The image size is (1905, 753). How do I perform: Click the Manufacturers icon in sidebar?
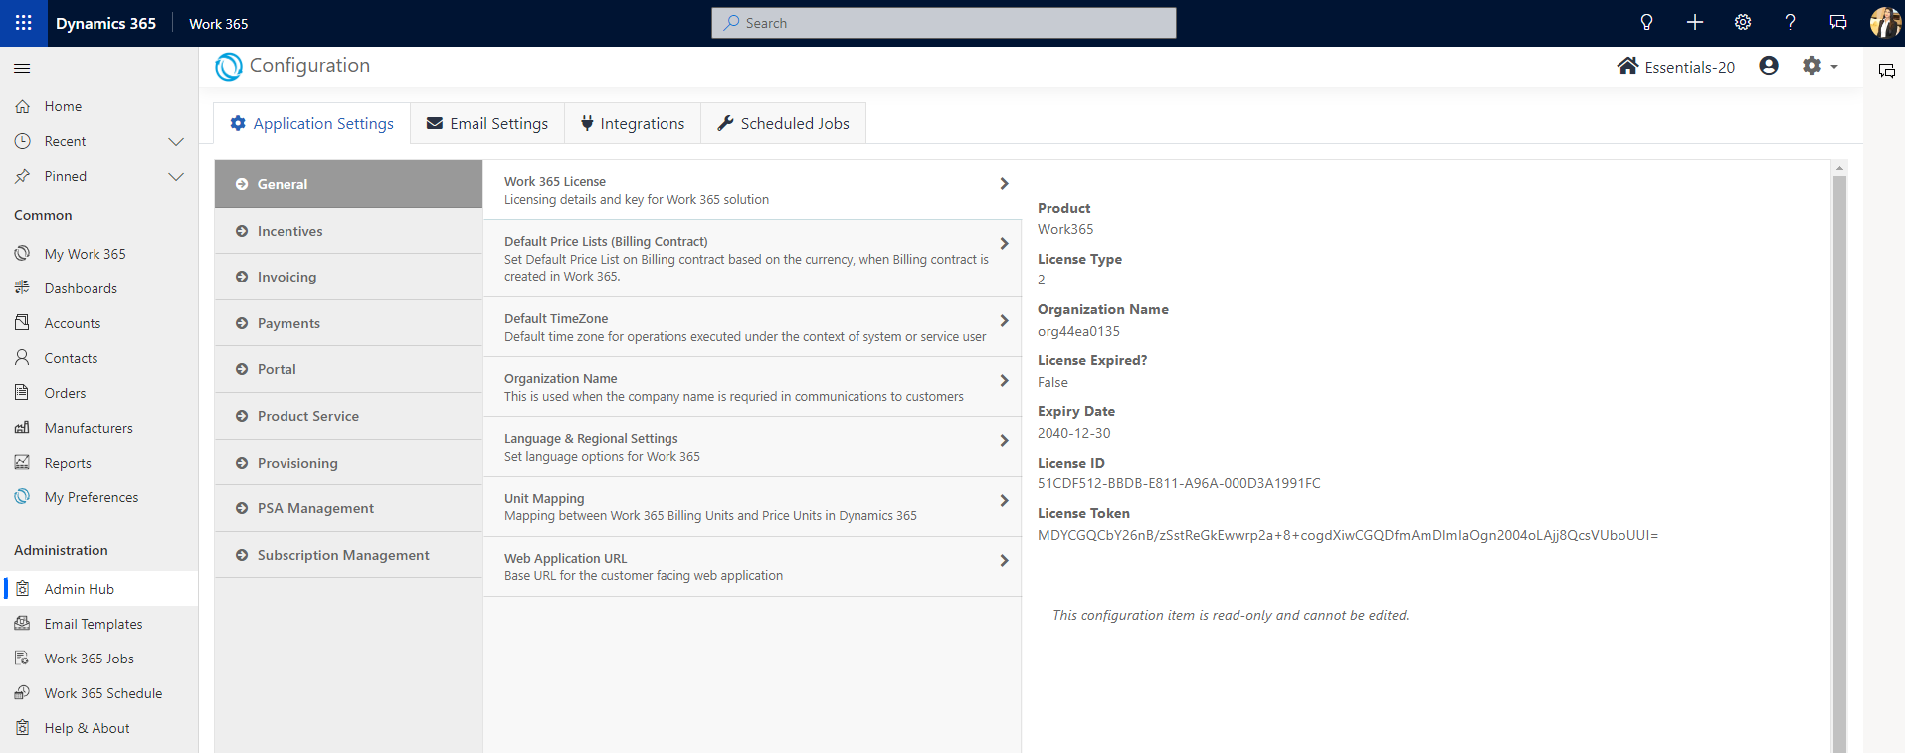(22, 428)
